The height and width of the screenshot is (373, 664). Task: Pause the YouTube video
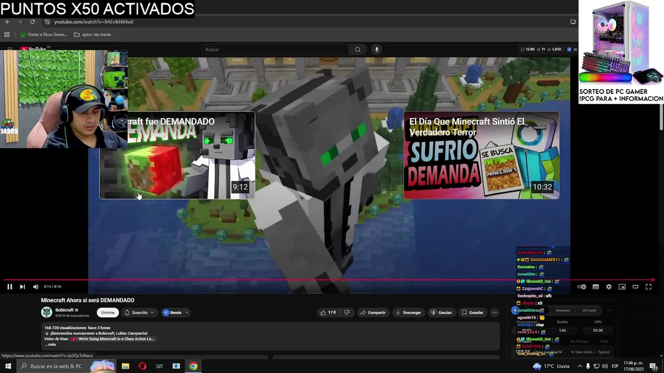[x=9, y=286]
